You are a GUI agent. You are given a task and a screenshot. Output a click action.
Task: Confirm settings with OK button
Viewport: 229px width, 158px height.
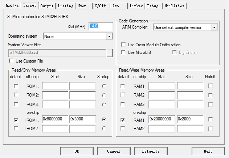pos(77,151)
